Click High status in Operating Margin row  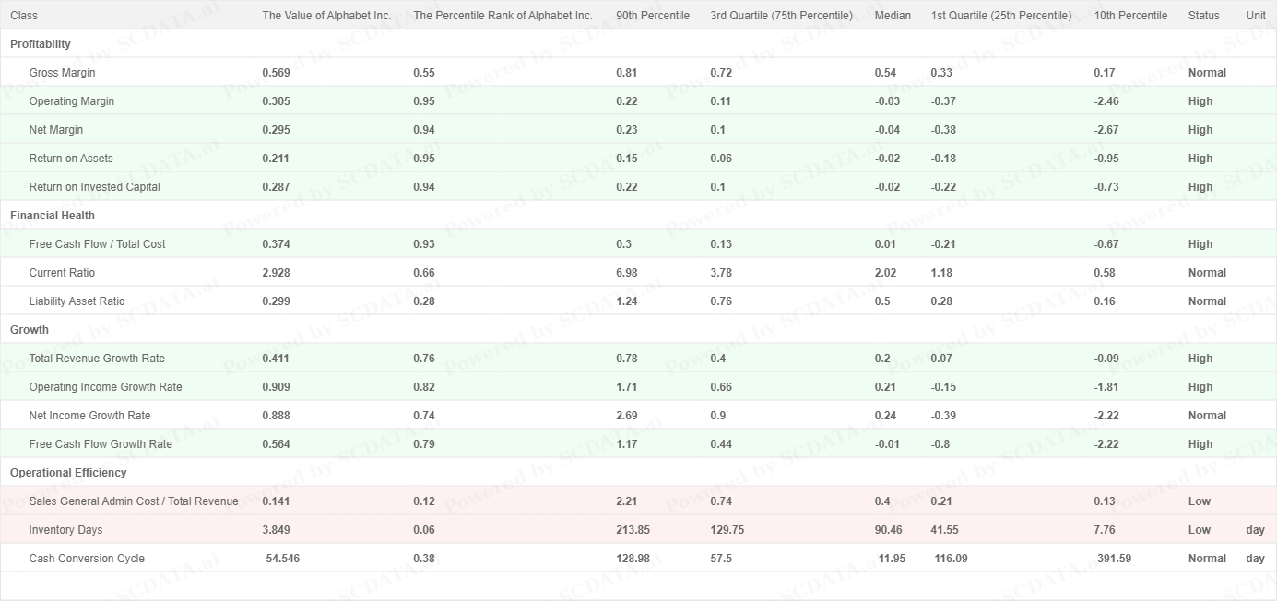point(1200,101)
